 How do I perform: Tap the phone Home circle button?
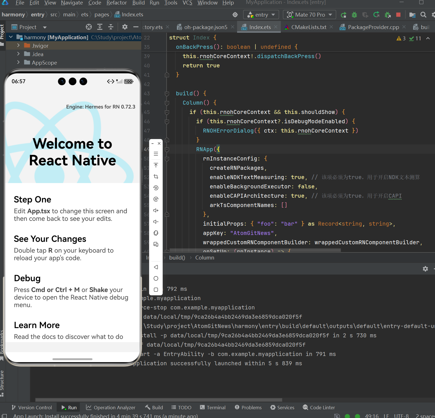(x=156, y=278)
